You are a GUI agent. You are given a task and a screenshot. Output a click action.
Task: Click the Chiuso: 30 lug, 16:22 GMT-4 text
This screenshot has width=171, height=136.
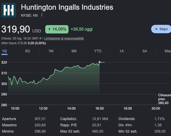21,38
